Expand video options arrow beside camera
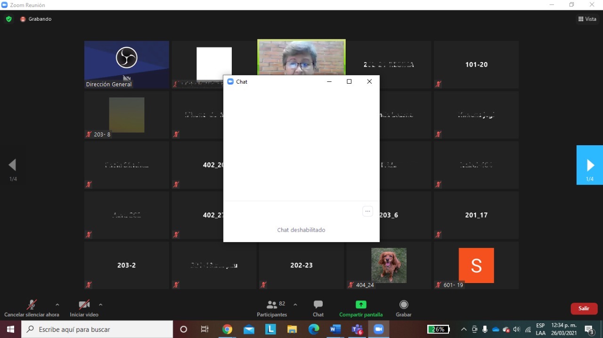 click(100, 305)
